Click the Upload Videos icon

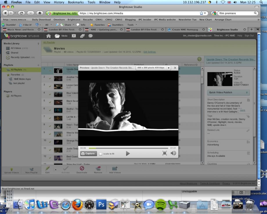point(11,169)
